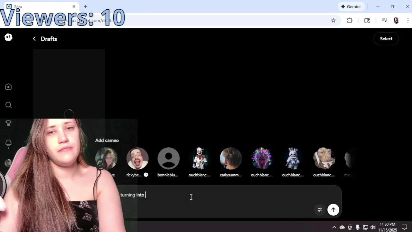Select the Sora browser tab
412x232 pixels.
(x=41, y=6)
